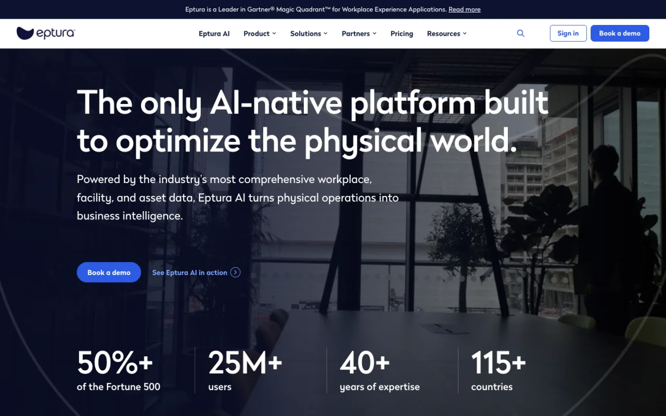Click the headline 'The only AI-native platform built'
Image resolution: width=666 pixels, height=416 pixels.
coord(313,102)
